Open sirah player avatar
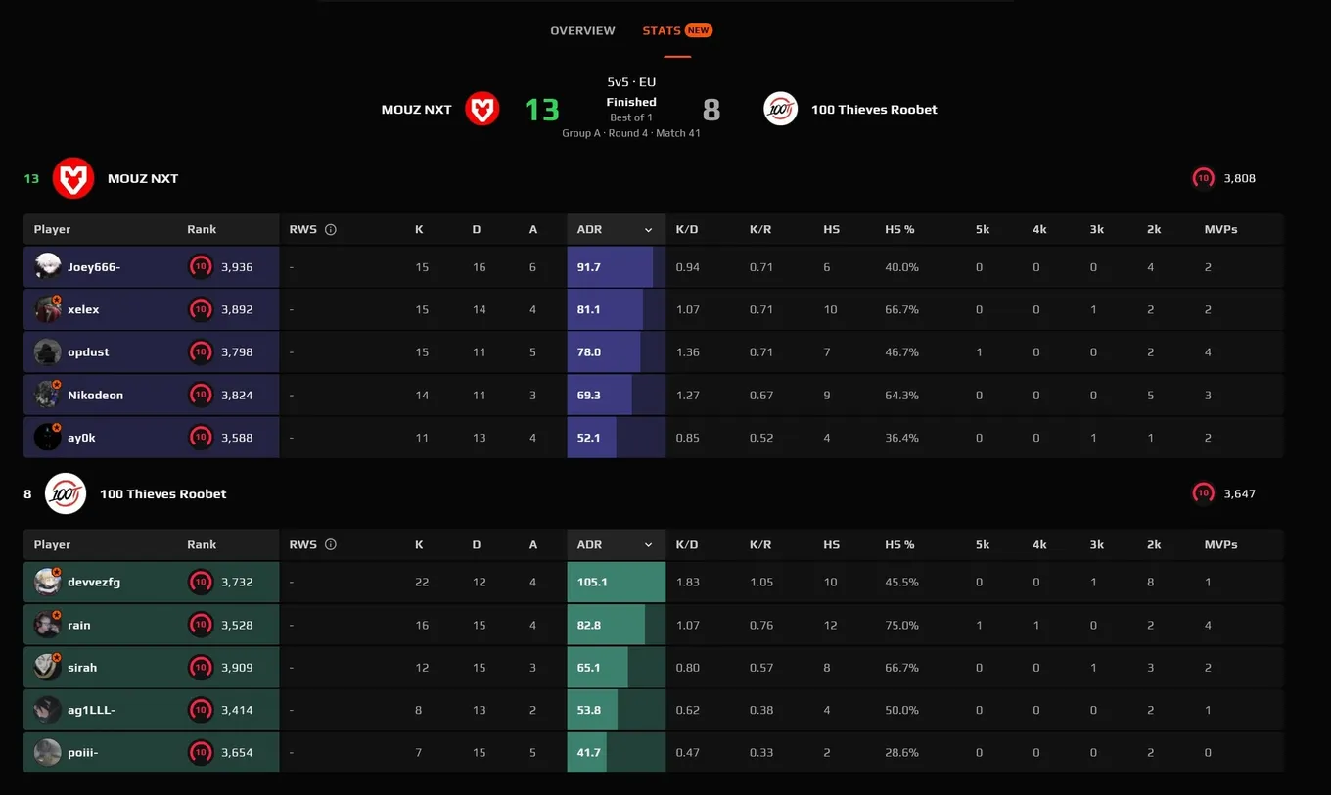The image size is (1331, 795). coord(48,667)
